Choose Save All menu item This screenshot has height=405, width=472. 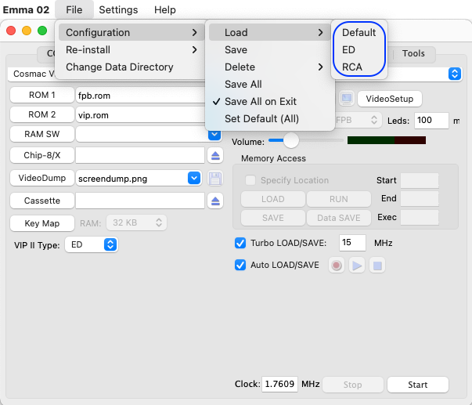[270, 85]
